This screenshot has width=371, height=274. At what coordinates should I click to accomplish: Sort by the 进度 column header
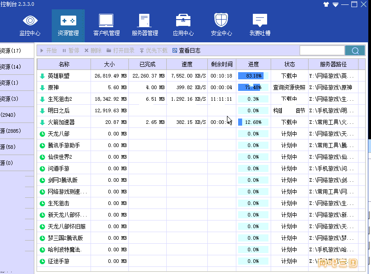253,64
